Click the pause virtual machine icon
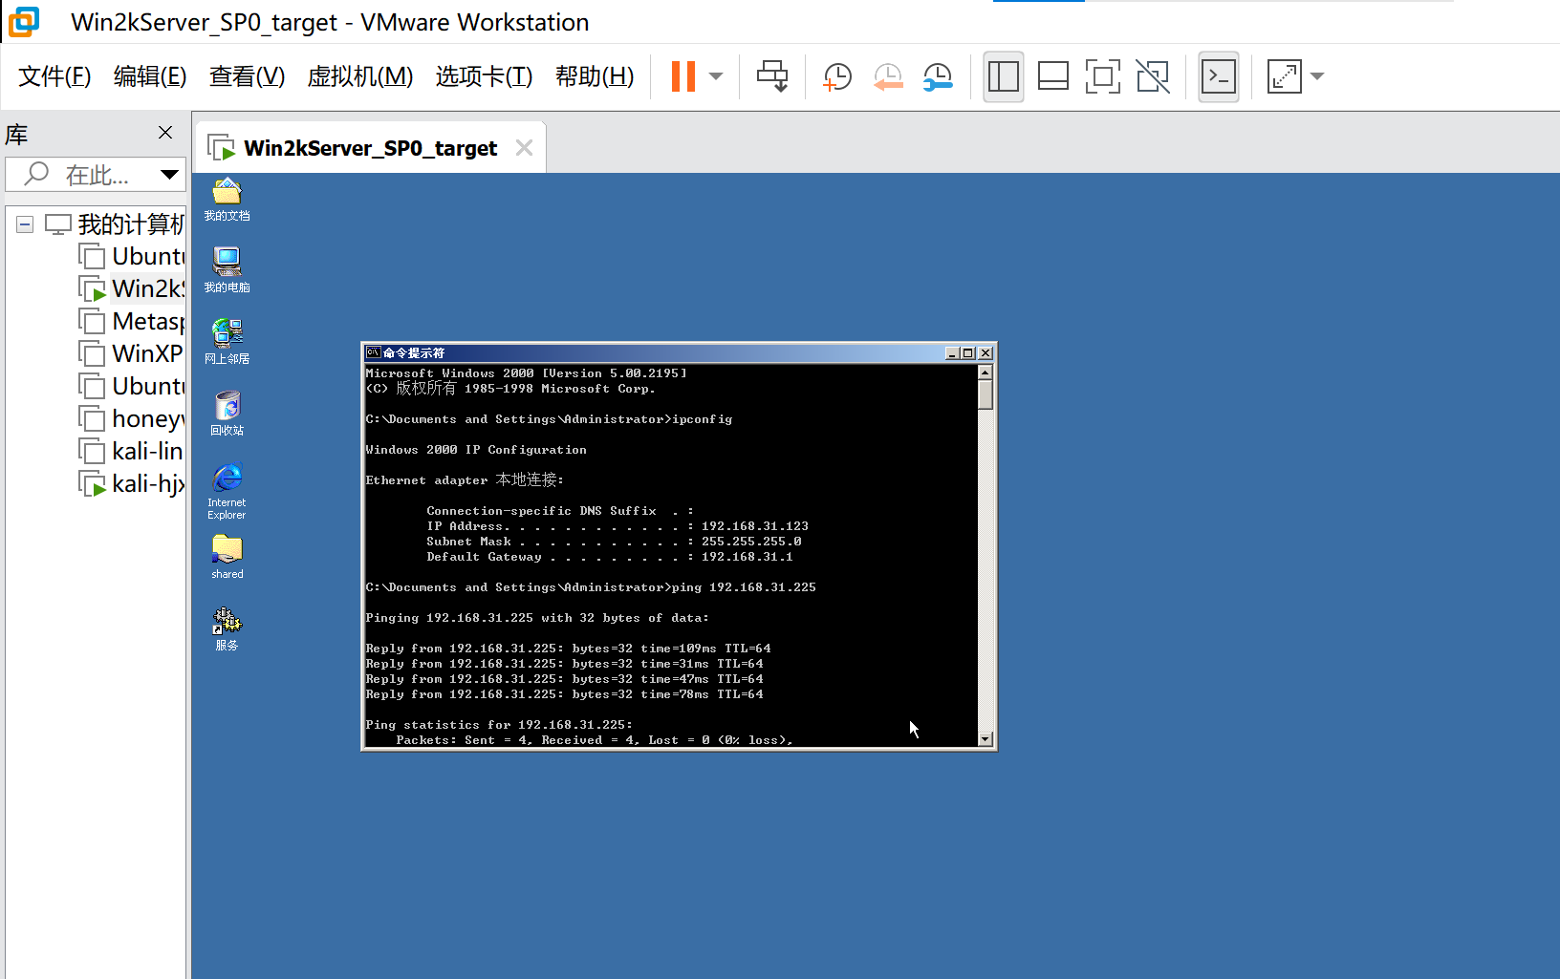 [x=682, y=76]
